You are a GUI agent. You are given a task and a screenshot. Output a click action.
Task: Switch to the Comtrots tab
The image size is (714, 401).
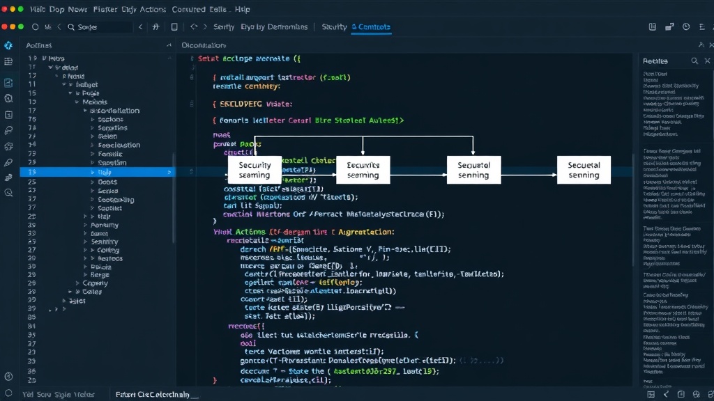coord(371,27)
